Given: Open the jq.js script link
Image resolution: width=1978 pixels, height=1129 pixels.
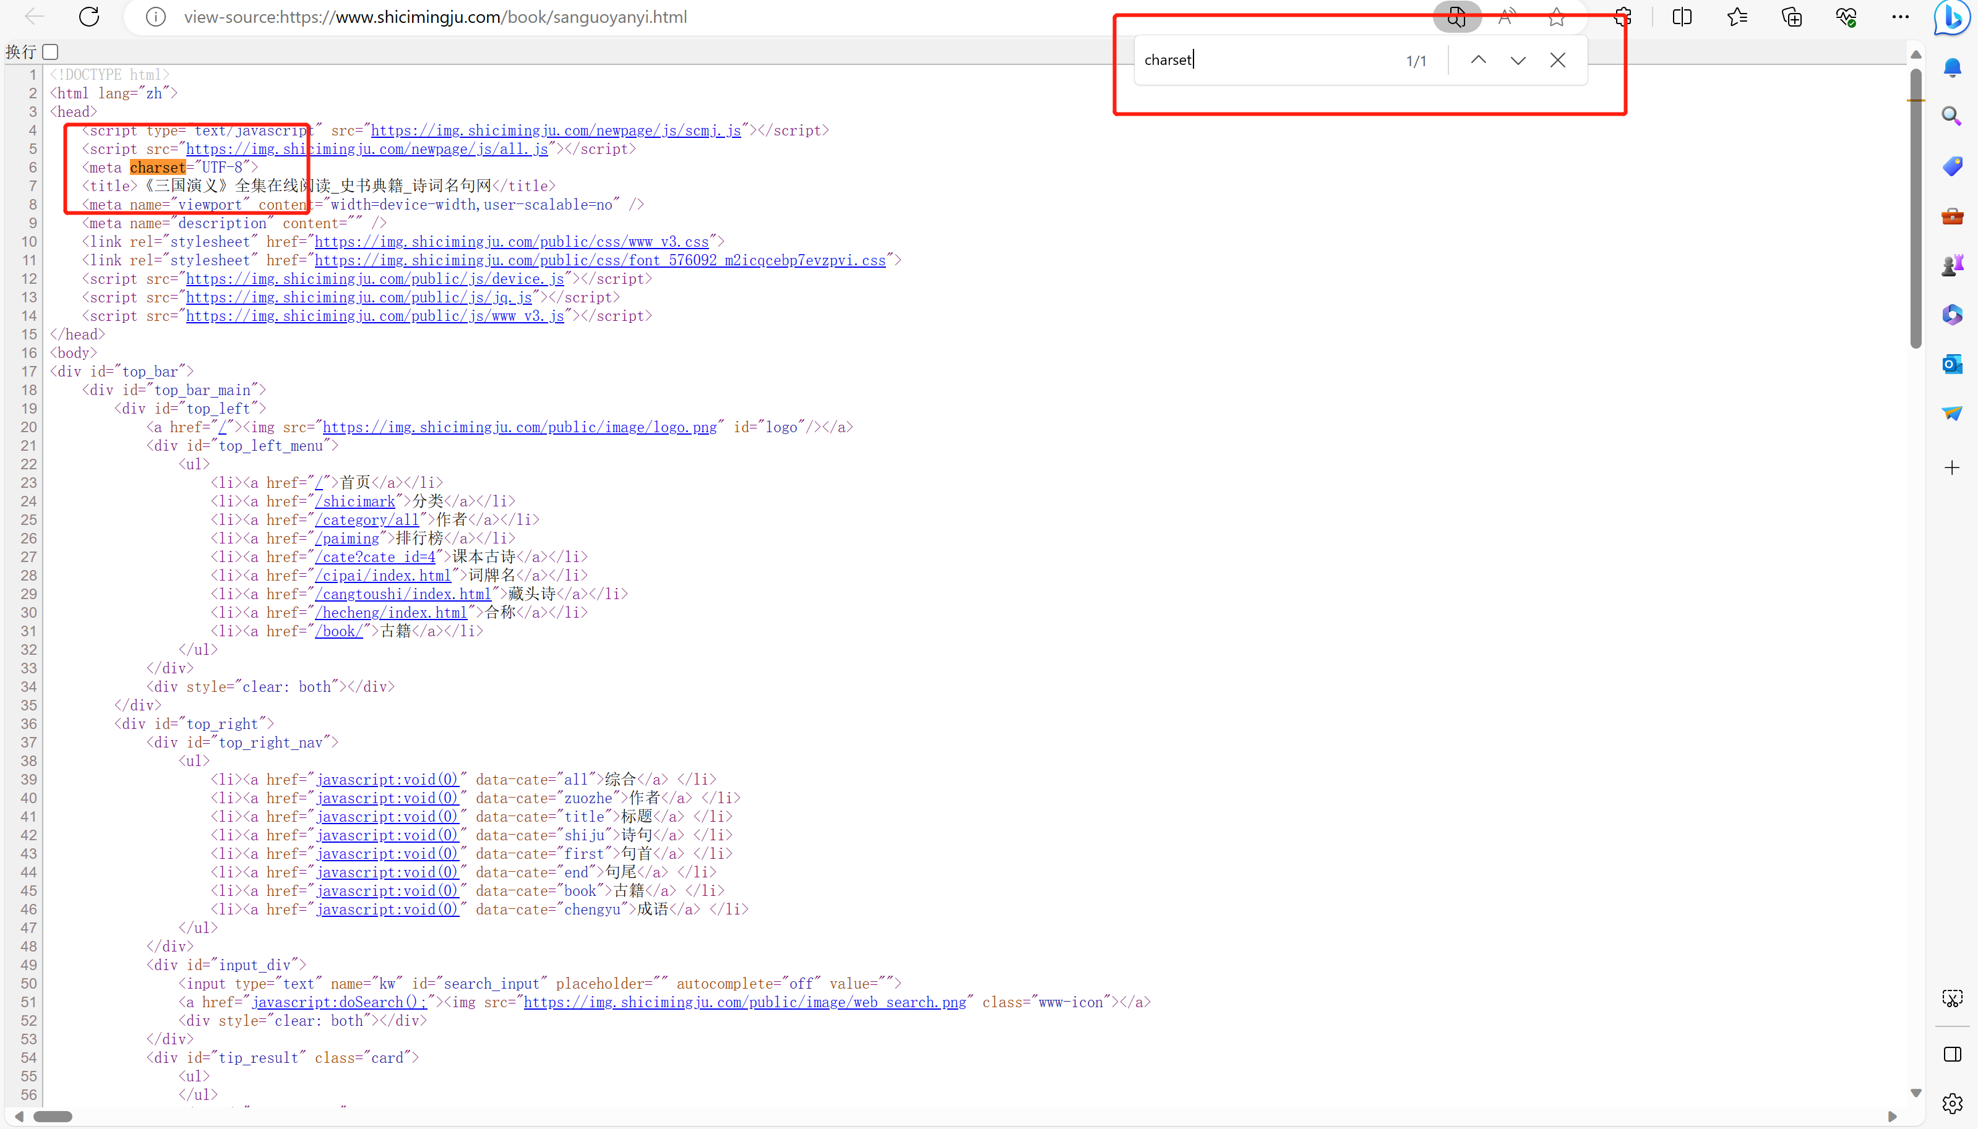Looking at the screenshot, I should [x=359, y=298].
